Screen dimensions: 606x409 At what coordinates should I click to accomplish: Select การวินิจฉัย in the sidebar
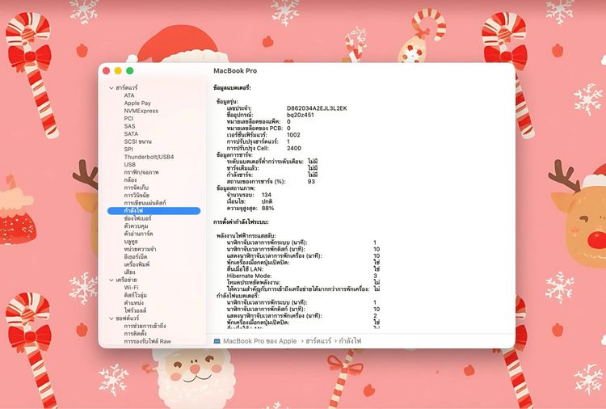[x=137, y=196]
